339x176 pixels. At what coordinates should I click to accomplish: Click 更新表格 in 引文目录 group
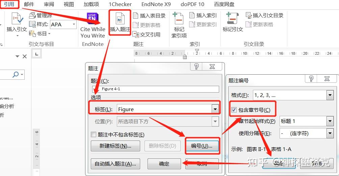click(x=259, y=24)
